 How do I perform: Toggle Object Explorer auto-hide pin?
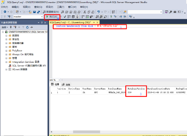point(42,23)
